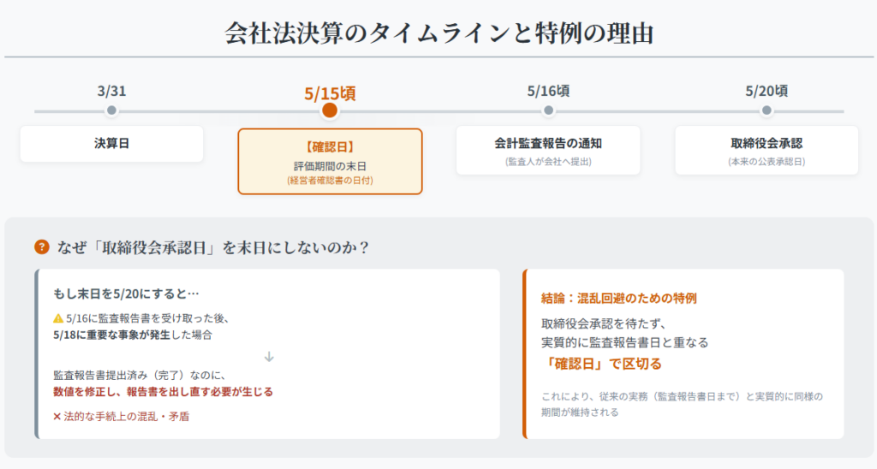Viewport: 877px width, 469px height.
Task: Click the yellow warning triangle icon
Action: tap(58, 318)
